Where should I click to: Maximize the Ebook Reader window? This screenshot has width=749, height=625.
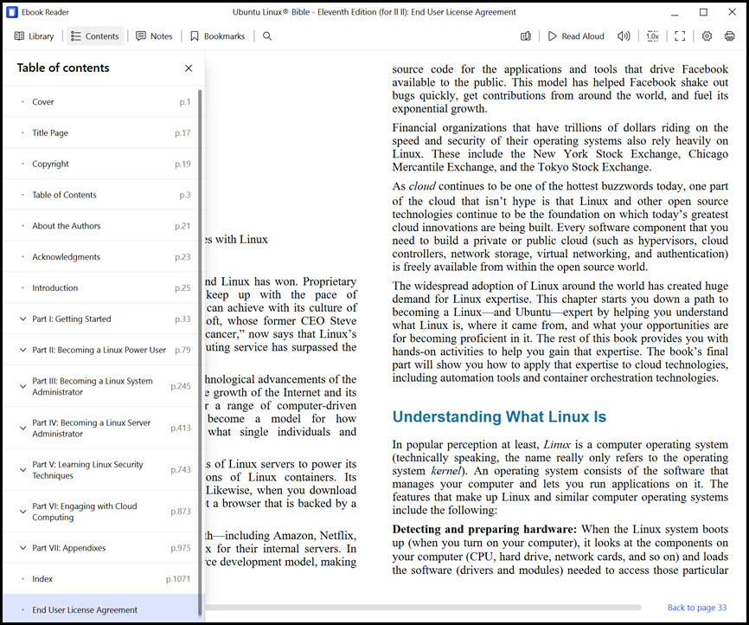(x=703, y=12)
